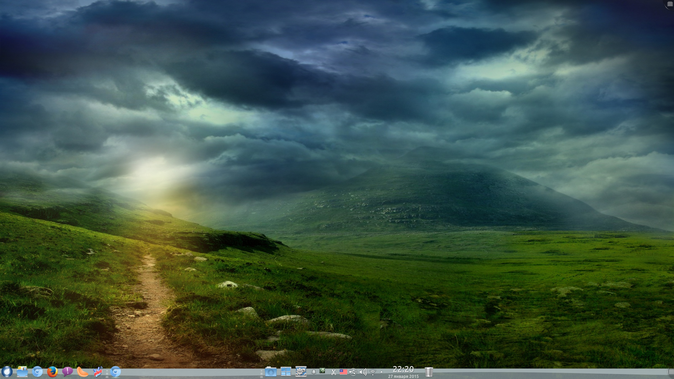Open the purple chat bubble messenger

(x=67, y=372)
